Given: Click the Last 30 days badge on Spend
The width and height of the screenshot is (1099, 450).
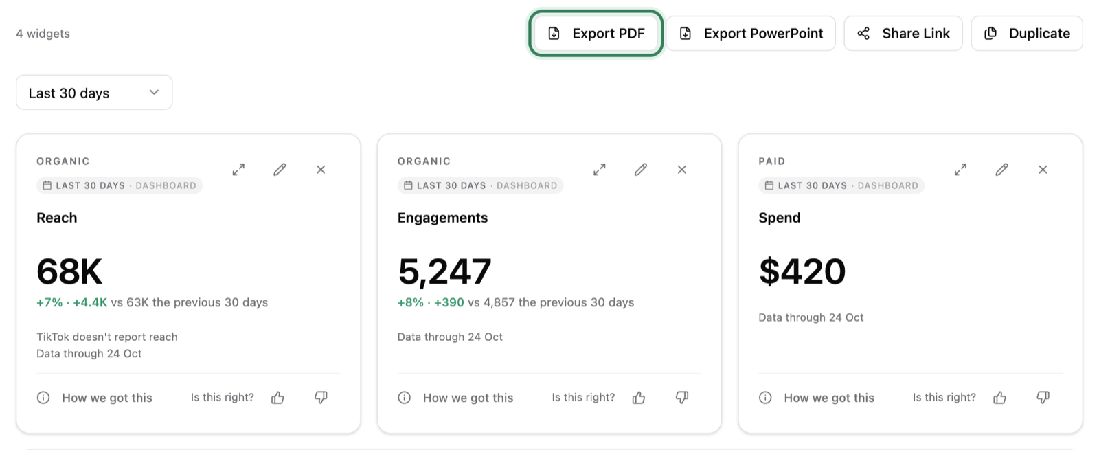Looking at the screenshot, I should pos(841,185).
